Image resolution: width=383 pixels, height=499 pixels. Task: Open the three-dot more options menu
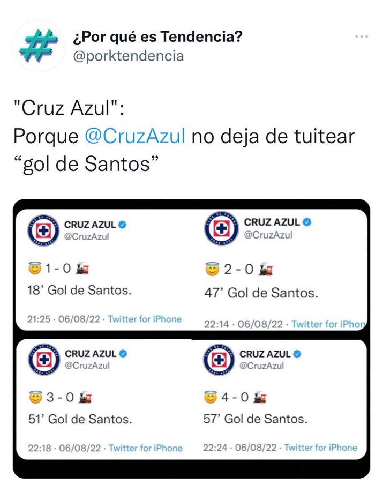point(362,36)
